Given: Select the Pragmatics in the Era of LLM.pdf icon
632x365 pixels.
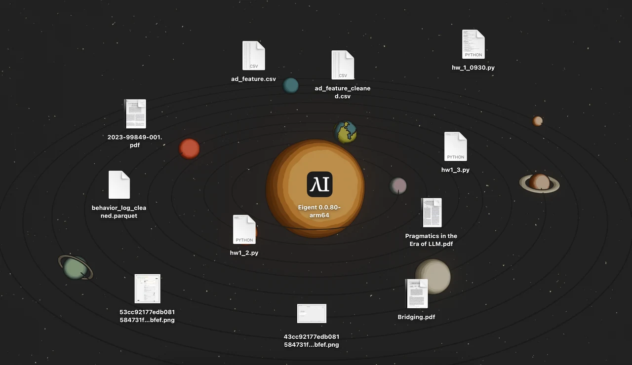Looking at the screenshot, I should tap(431, 213).
